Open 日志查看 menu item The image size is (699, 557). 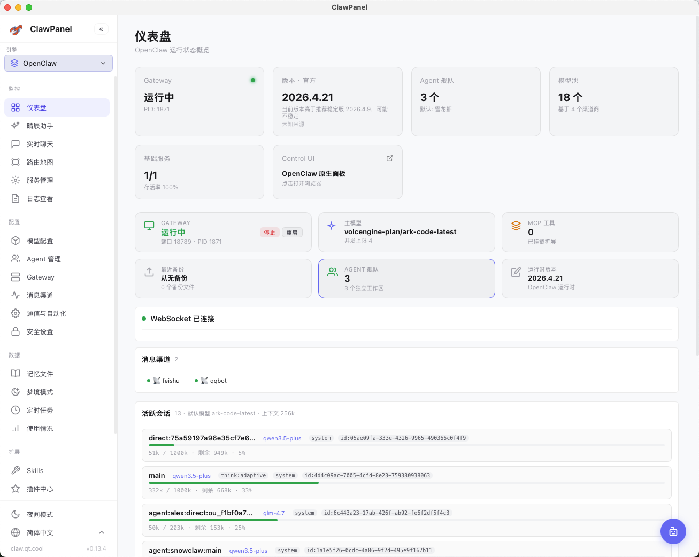point(40,198)
